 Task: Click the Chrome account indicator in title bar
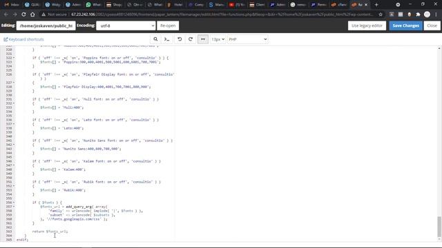coord(398,5)
